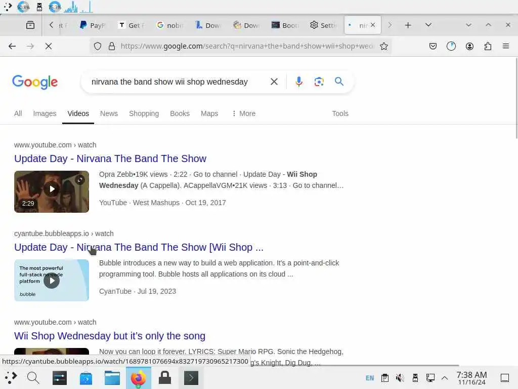Open the Firefox account icon
Viewport: 518px width, 389px height.
click(469, 46)
